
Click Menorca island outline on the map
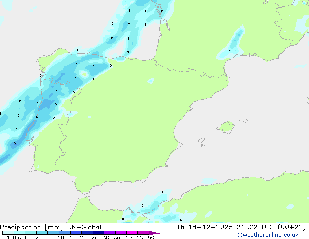pos(243,120)
